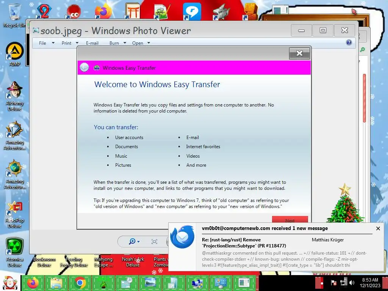The width and height of the screenshot is (388, 291).
Task: Click the files list taskbar icon
Action: click(x=174, y=283)
